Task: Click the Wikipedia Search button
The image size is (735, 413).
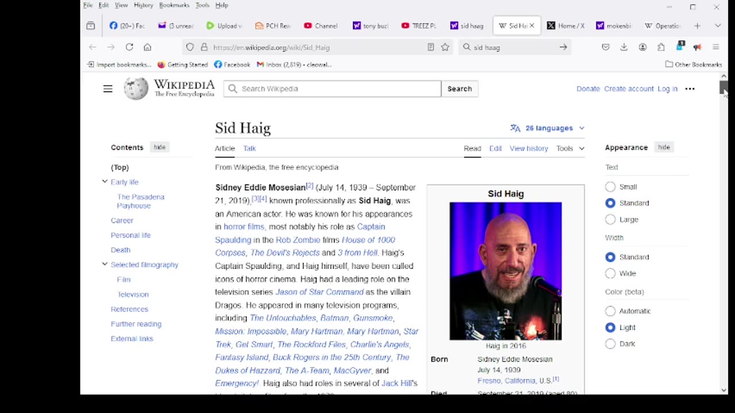Action: coord(459,89)
